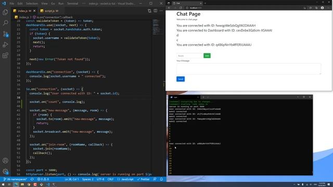Viewport: 333px width, 187px height.
Task: Open the Run menu
Action: click(x=61, y=4)
